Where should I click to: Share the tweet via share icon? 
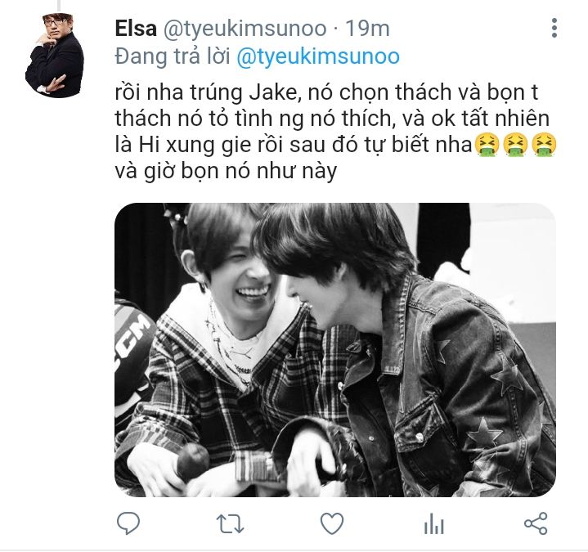pos(536,523)
